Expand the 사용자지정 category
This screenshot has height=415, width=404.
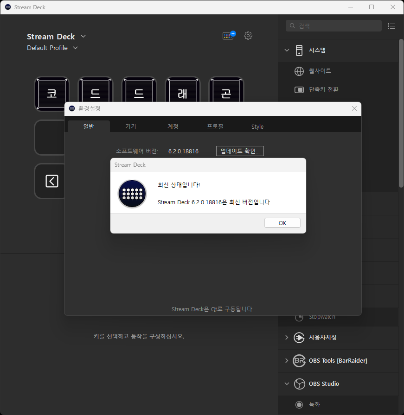click(x=287, y=337)
